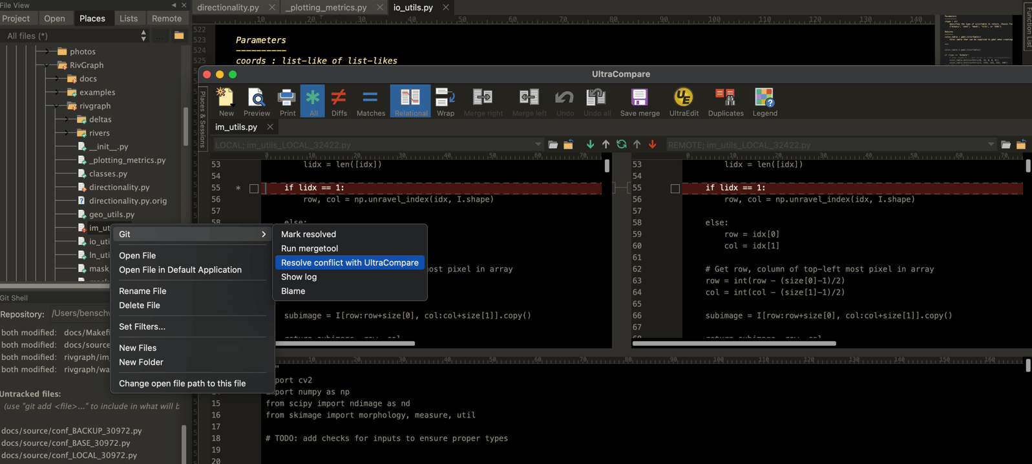The width and height of the screenshot is (1032, 464).
Task: Open UltraEdit from UltraCompare toolbar
Action: [x=684, y=101]
